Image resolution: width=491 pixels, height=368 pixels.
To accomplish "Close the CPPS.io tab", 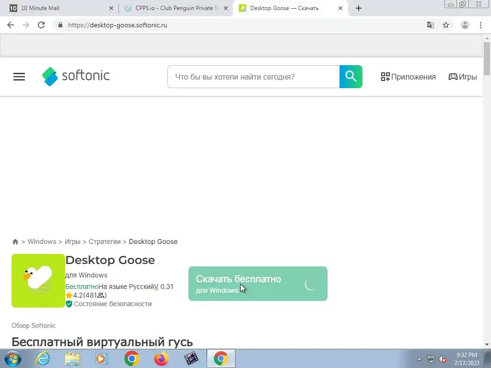I will pyautogui.click(x=226, y=8).
